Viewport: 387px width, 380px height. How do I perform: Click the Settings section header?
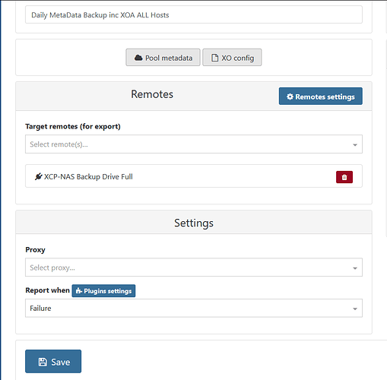point(194,222)
